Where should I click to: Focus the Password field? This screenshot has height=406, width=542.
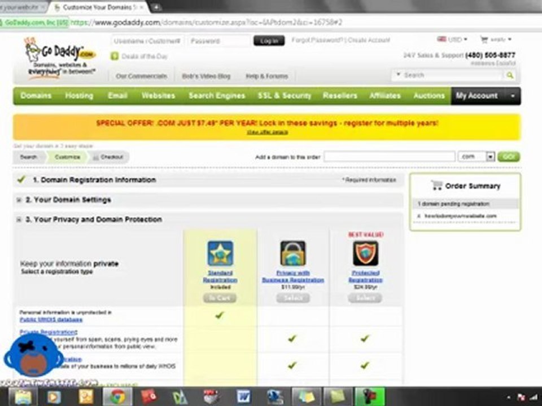click(220, 41)
